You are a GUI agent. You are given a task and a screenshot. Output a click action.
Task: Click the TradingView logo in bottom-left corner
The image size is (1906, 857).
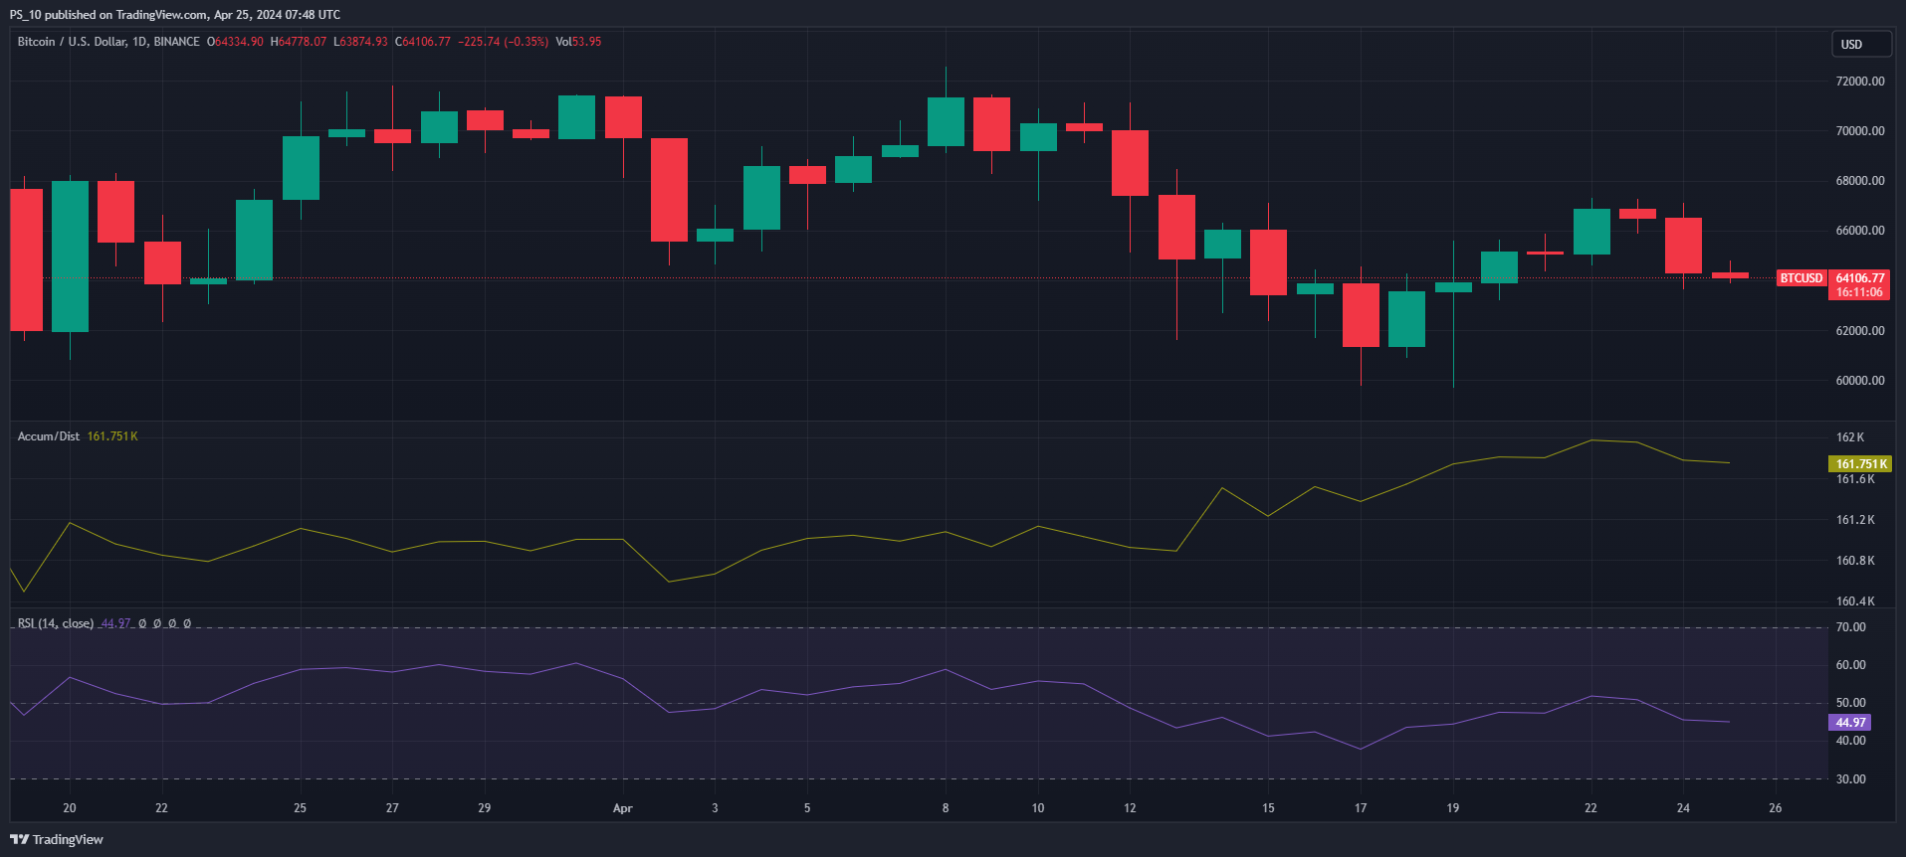pyautogui.click(x=57, y=839)
